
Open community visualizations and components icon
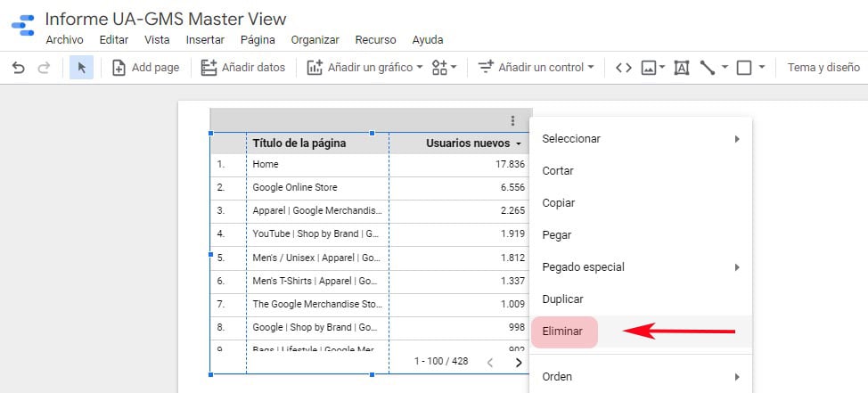point(444,68)
